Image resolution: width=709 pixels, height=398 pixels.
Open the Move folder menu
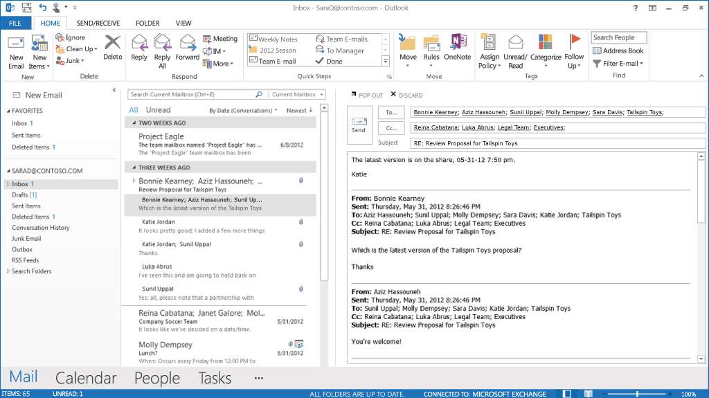(x=408, y=51)
